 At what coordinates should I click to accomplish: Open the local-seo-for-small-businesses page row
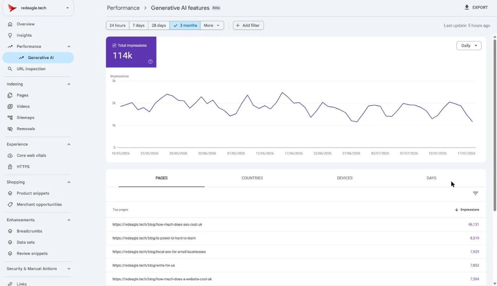pos(296,252)
